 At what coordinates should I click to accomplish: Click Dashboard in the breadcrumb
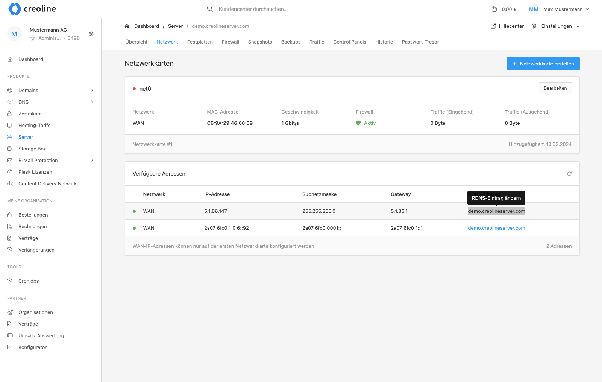point(147,26)
